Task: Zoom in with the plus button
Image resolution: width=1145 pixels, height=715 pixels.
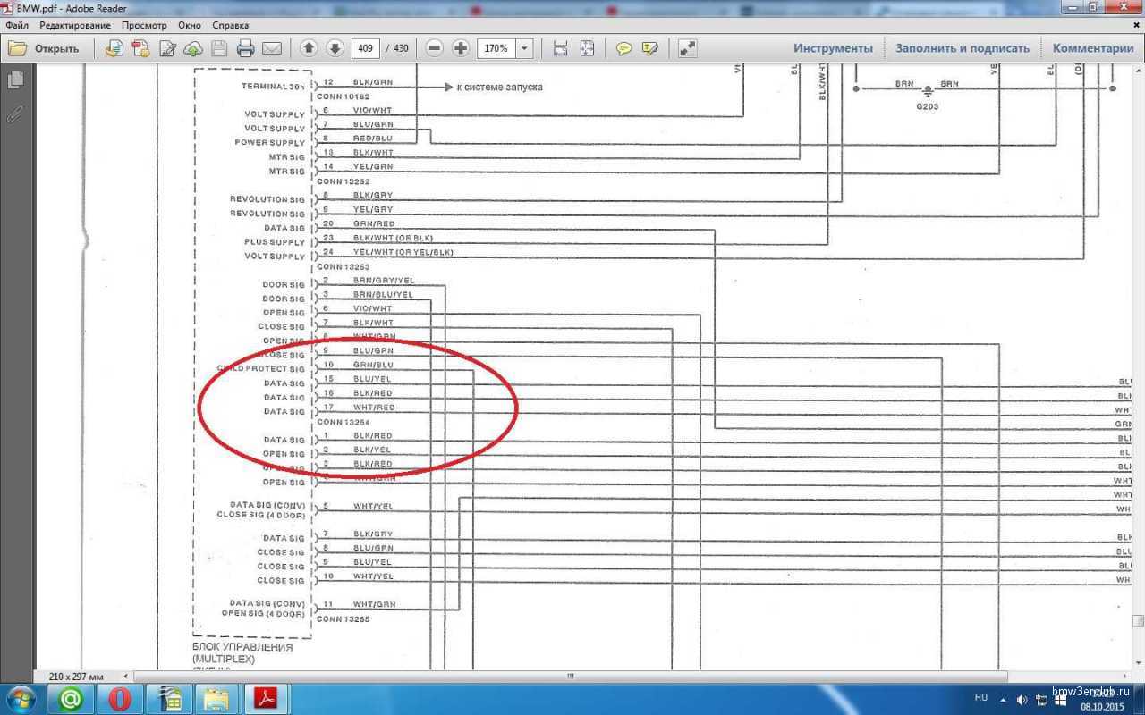Action: tap(461, 48)
